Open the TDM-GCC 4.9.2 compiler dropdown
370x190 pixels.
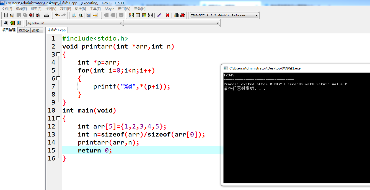pos(224,15)
